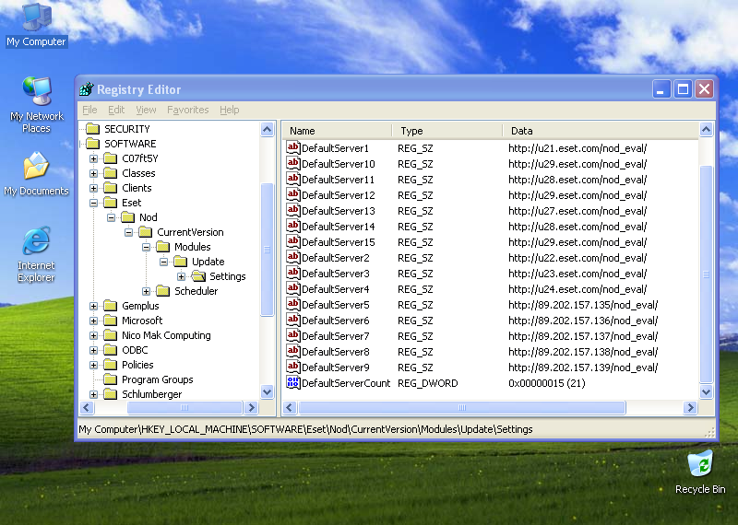Select the DefaultServer9 string value icon
Screen dimensions: 738x525
(293, 367)
